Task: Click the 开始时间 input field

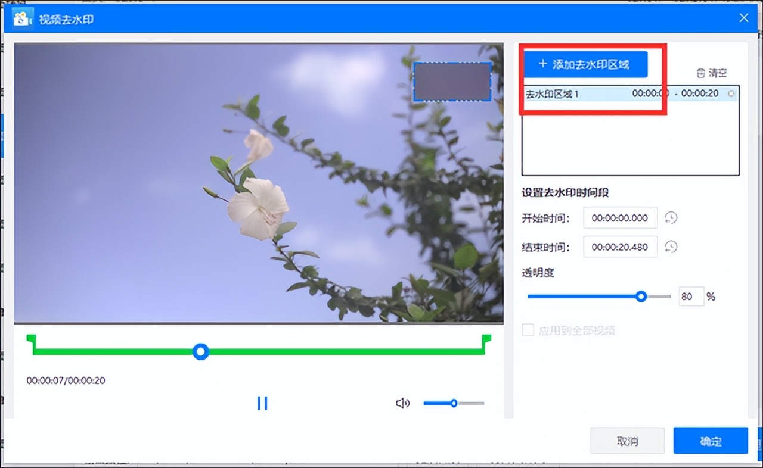Action: (620, 218)
